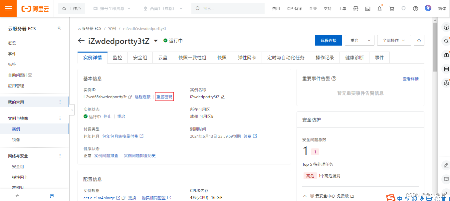The width and height of the screenshot is (450, 201).
Task: Open 全部操作 dropdown
Action: (394, 40)
